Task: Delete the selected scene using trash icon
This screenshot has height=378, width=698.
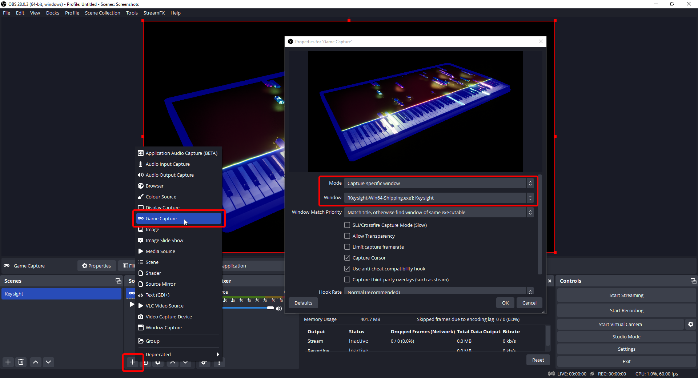Action: 21,362
